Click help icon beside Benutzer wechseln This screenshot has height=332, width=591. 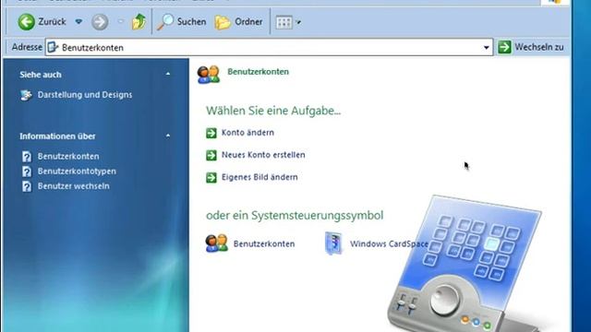click(x=27, y=186)
